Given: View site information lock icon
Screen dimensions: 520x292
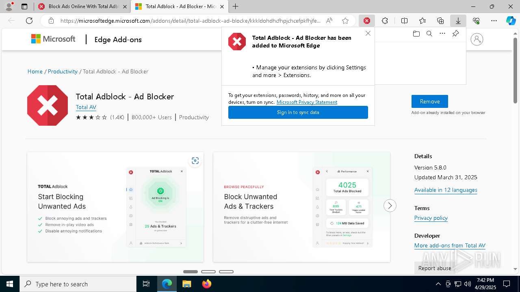Looking at the screenshot, I should coord(51,21).
